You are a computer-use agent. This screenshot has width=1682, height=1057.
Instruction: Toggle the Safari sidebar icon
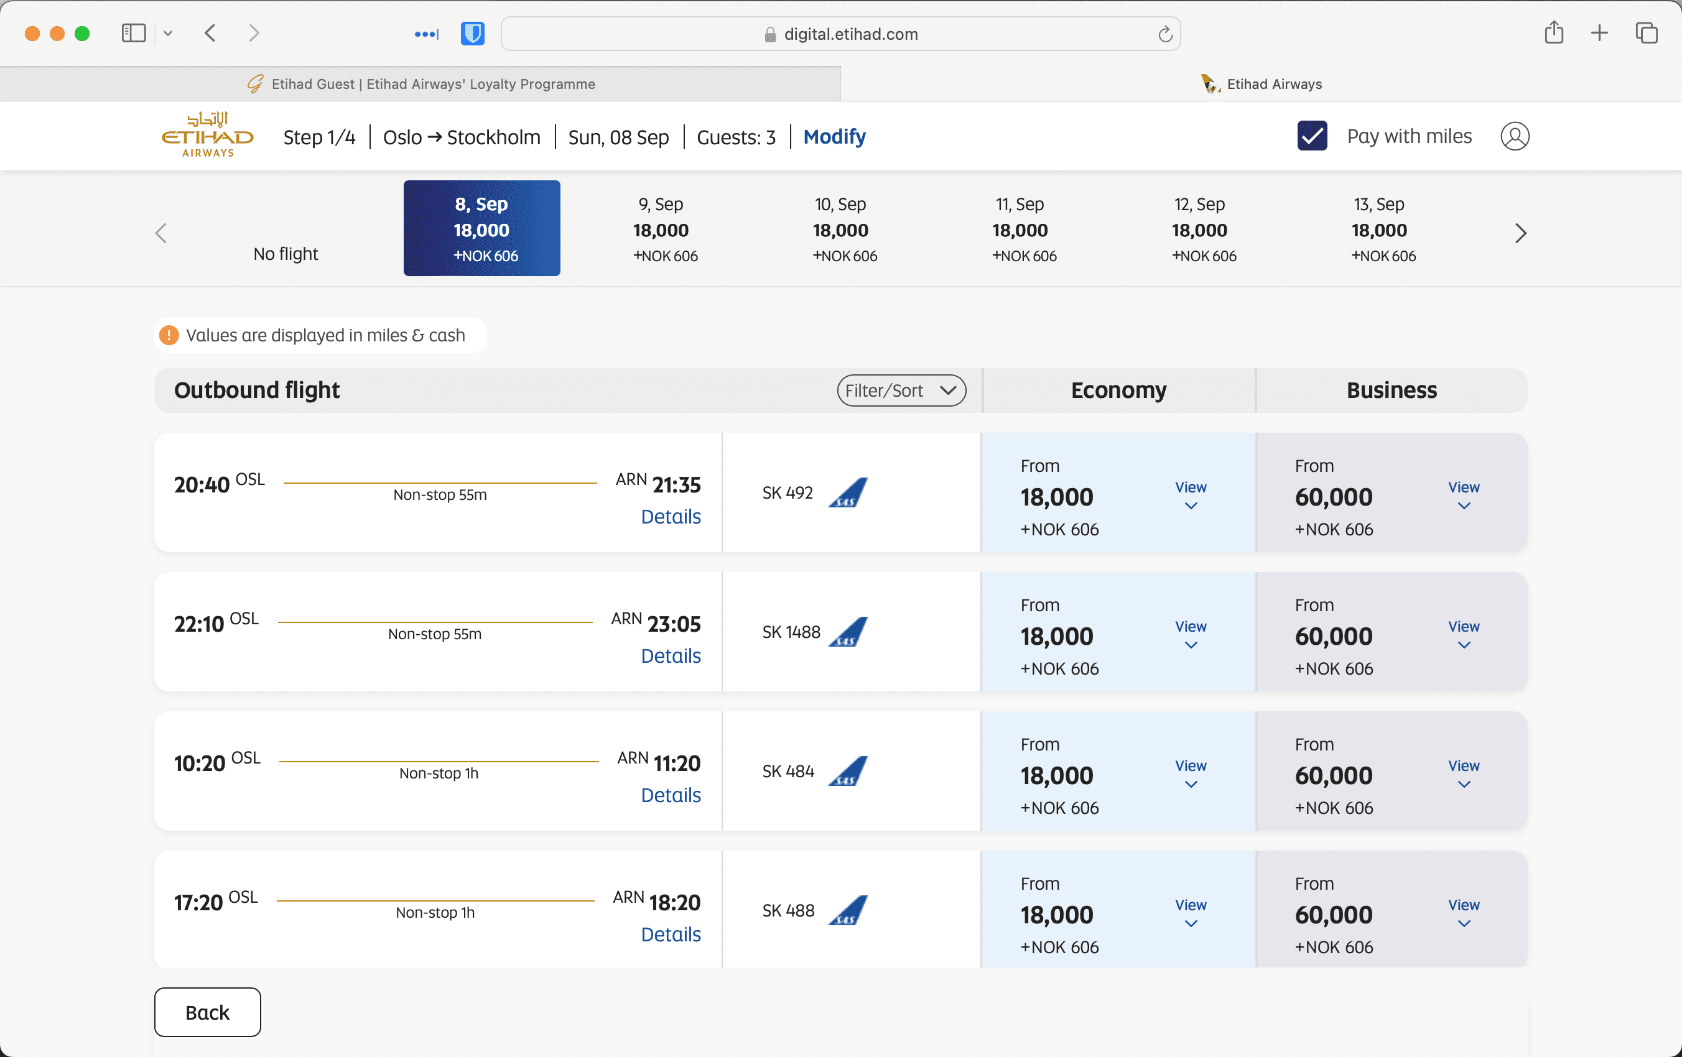tap(133, 34)
